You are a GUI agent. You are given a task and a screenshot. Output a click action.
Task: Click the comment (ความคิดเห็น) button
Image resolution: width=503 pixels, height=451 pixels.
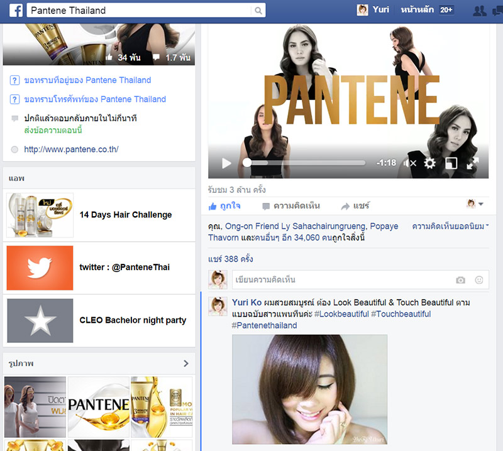(291, 206)
